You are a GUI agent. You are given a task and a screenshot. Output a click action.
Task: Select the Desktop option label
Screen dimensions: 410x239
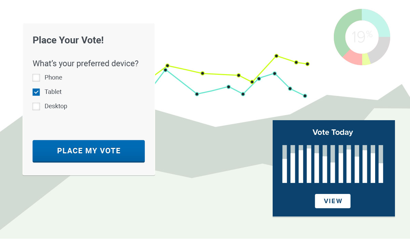56,106
